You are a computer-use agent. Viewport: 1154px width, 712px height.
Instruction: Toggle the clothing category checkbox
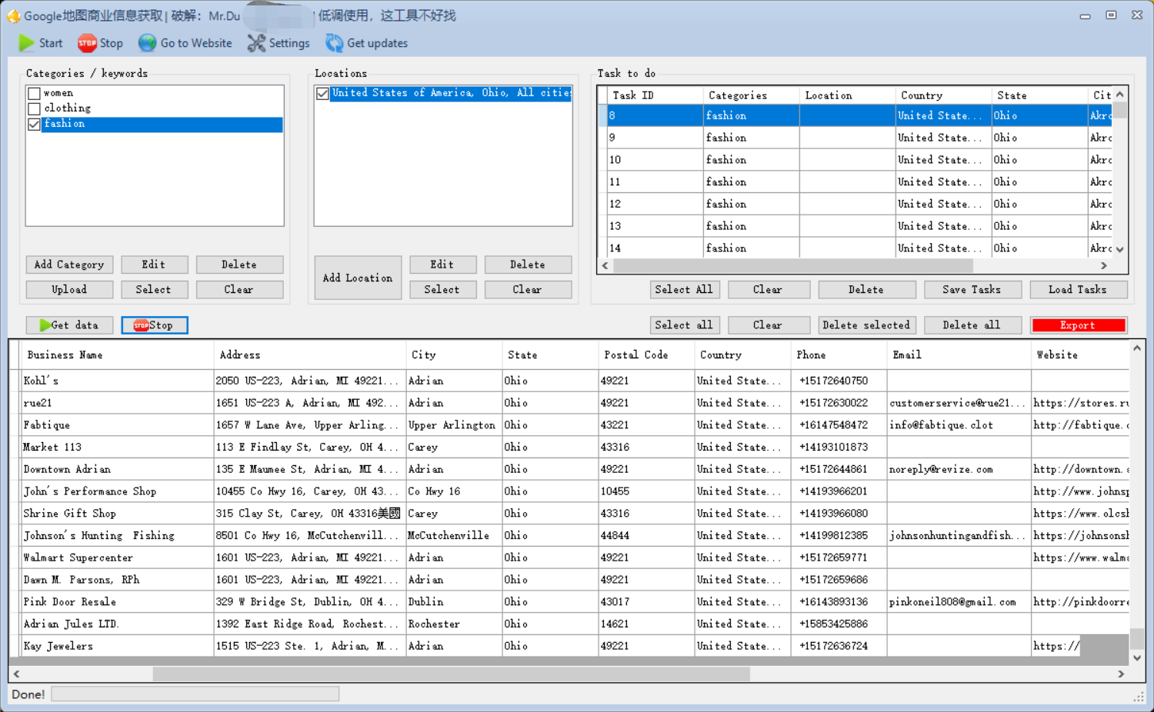click(34, 108)
